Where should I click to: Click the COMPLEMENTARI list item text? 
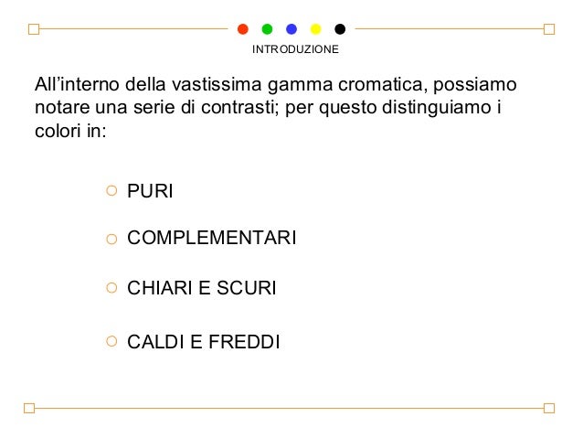[x=212, y=238]
